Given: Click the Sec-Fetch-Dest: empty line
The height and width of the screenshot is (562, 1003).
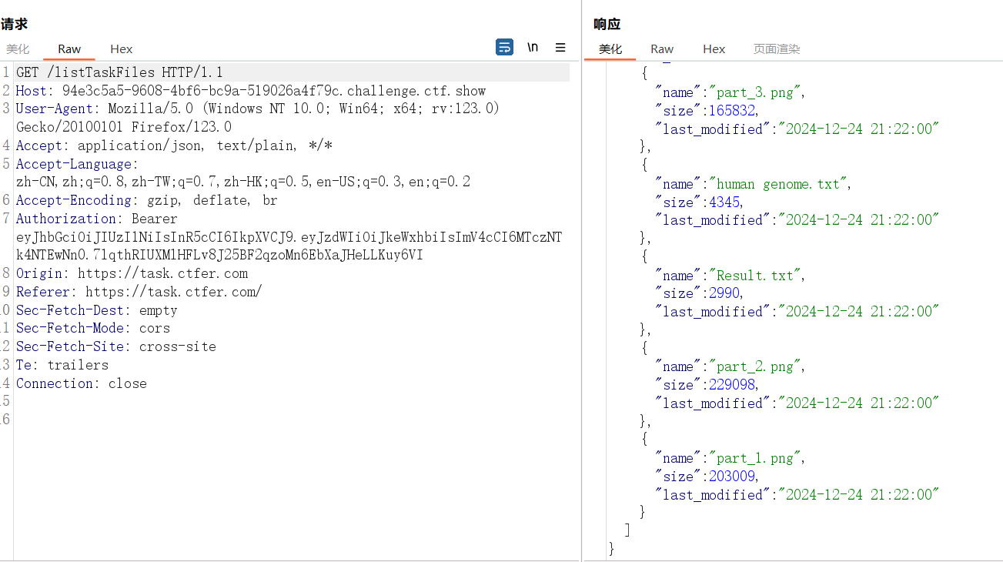Looking at the screenshot, I should (x=97, y=310).
